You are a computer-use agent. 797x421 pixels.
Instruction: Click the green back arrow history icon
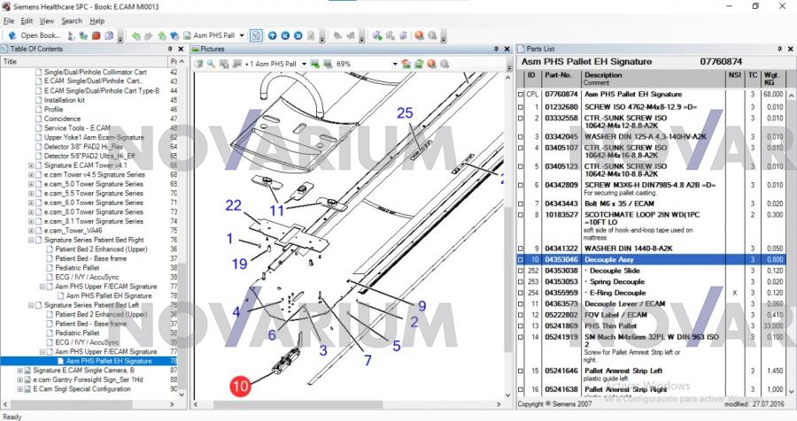click(135, 35)
